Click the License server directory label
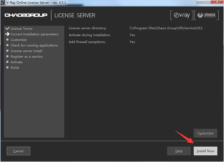 click(x=88, y=28)
